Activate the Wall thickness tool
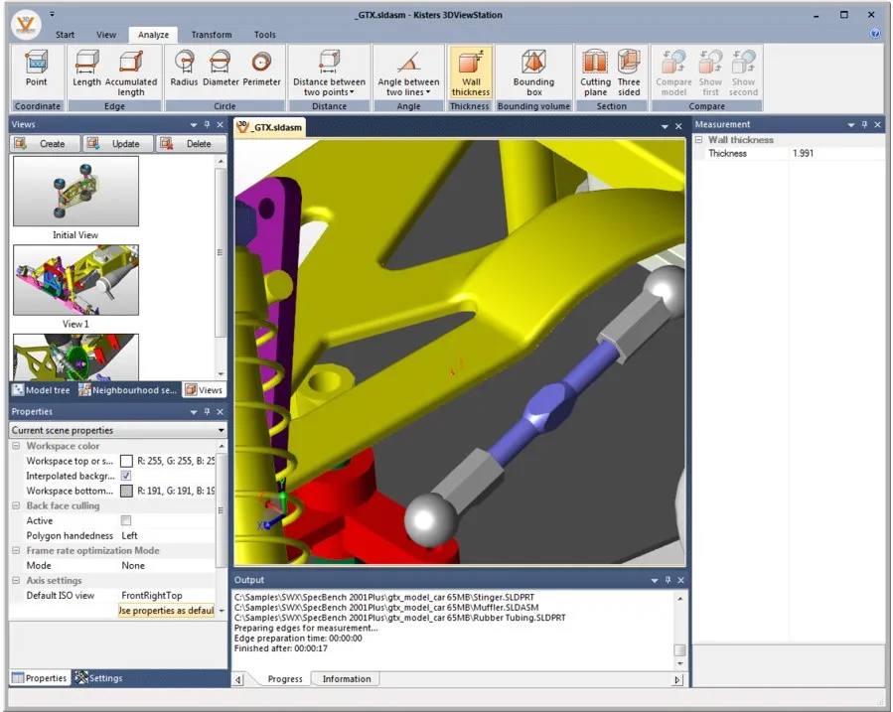The image size is (893, 712). click(x=471, y=70)
